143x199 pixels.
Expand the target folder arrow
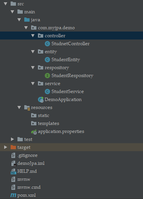coord(6,147)
